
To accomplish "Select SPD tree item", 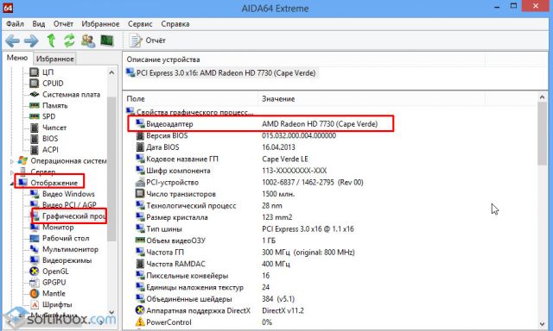I will point(48,116).
